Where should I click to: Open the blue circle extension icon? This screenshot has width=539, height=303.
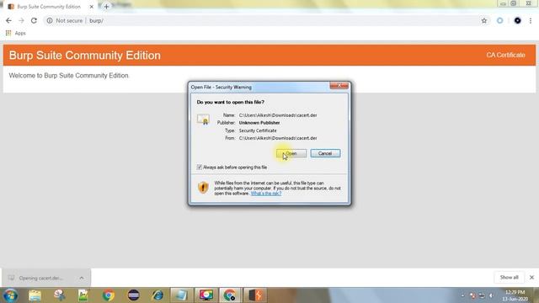(x=499, y=20)
